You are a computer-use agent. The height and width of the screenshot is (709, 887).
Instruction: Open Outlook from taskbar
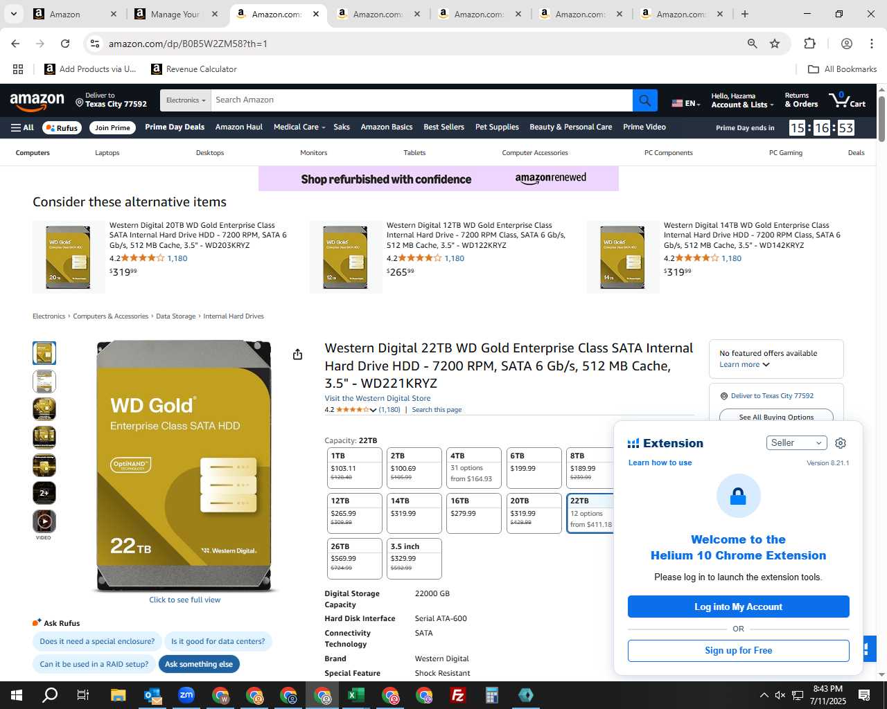(152, 695)
